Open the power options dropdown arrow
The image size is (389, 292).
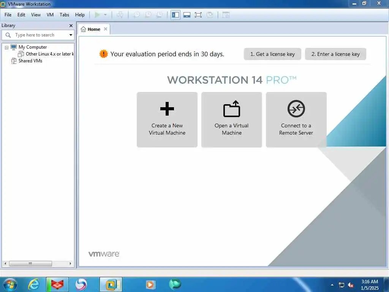[105, 15]
